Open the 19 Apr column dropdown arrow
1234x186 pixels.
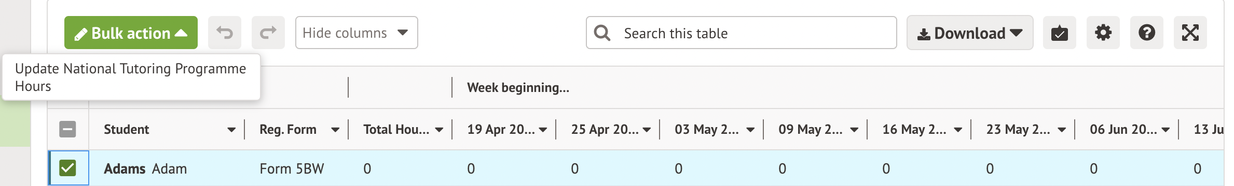click(543, 130)
